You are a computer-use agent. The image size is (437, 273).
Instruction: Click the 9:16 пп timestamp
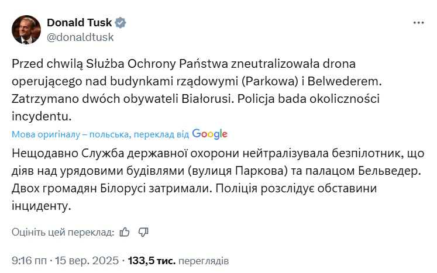tap(29, 260)
